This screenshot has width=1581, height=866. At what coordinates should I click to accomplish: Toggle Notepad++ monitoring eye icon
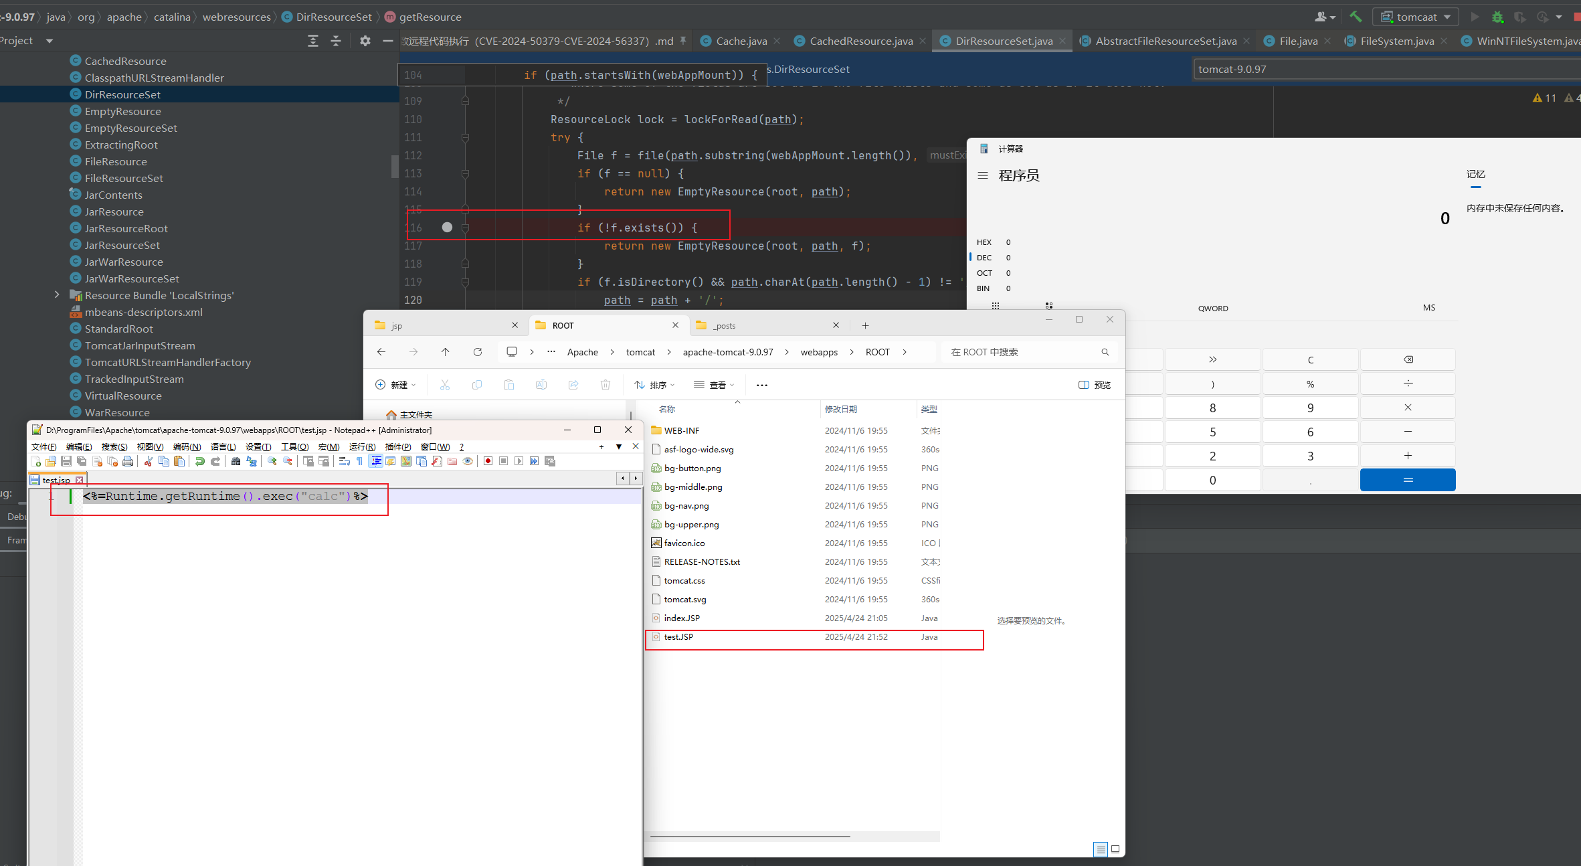(x=468, y=461)
